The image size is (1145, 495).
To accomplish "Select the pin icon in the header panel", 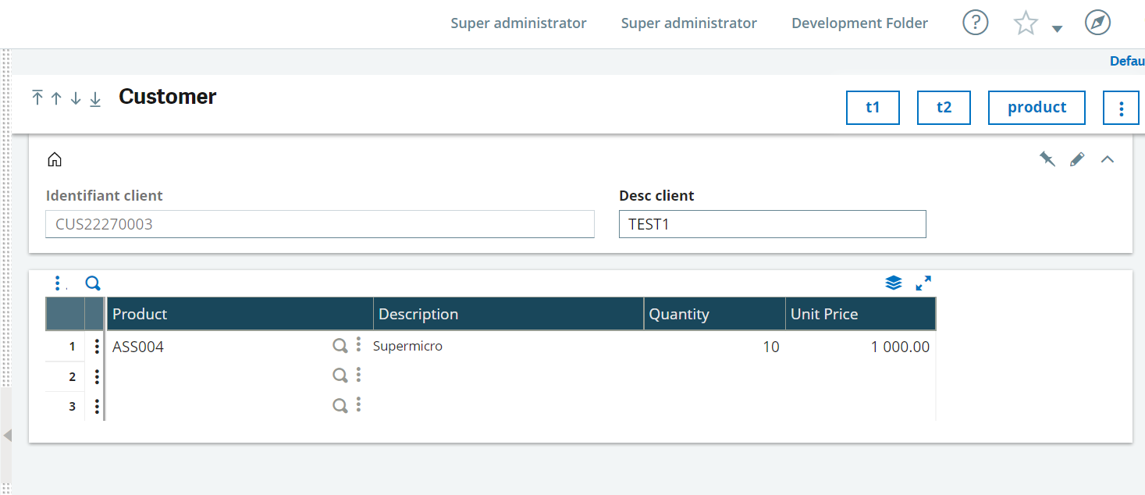I will tap(1047, 158).
